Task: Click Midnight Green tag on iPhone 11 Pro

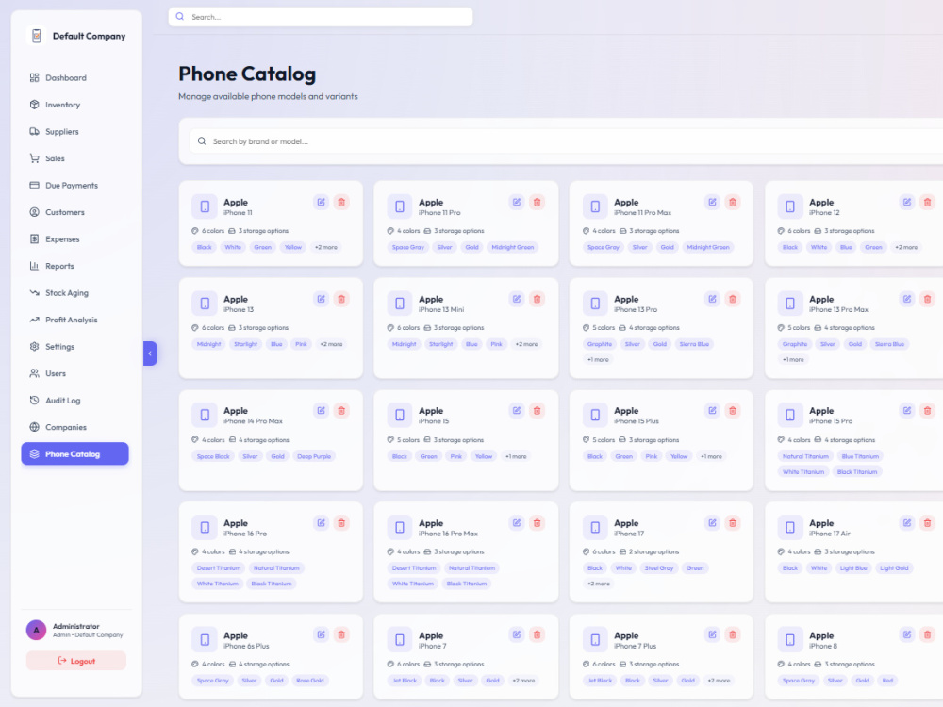Action: pos(512,247)
